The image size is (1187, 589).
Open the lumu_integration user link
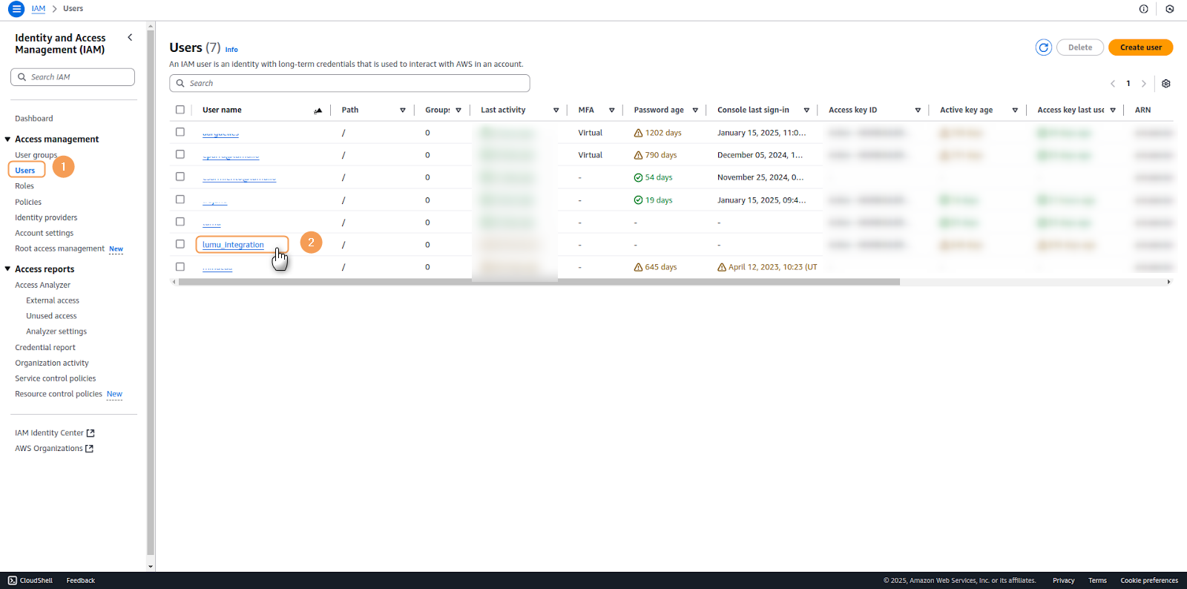pyautogui.click(x=233, y=245)
